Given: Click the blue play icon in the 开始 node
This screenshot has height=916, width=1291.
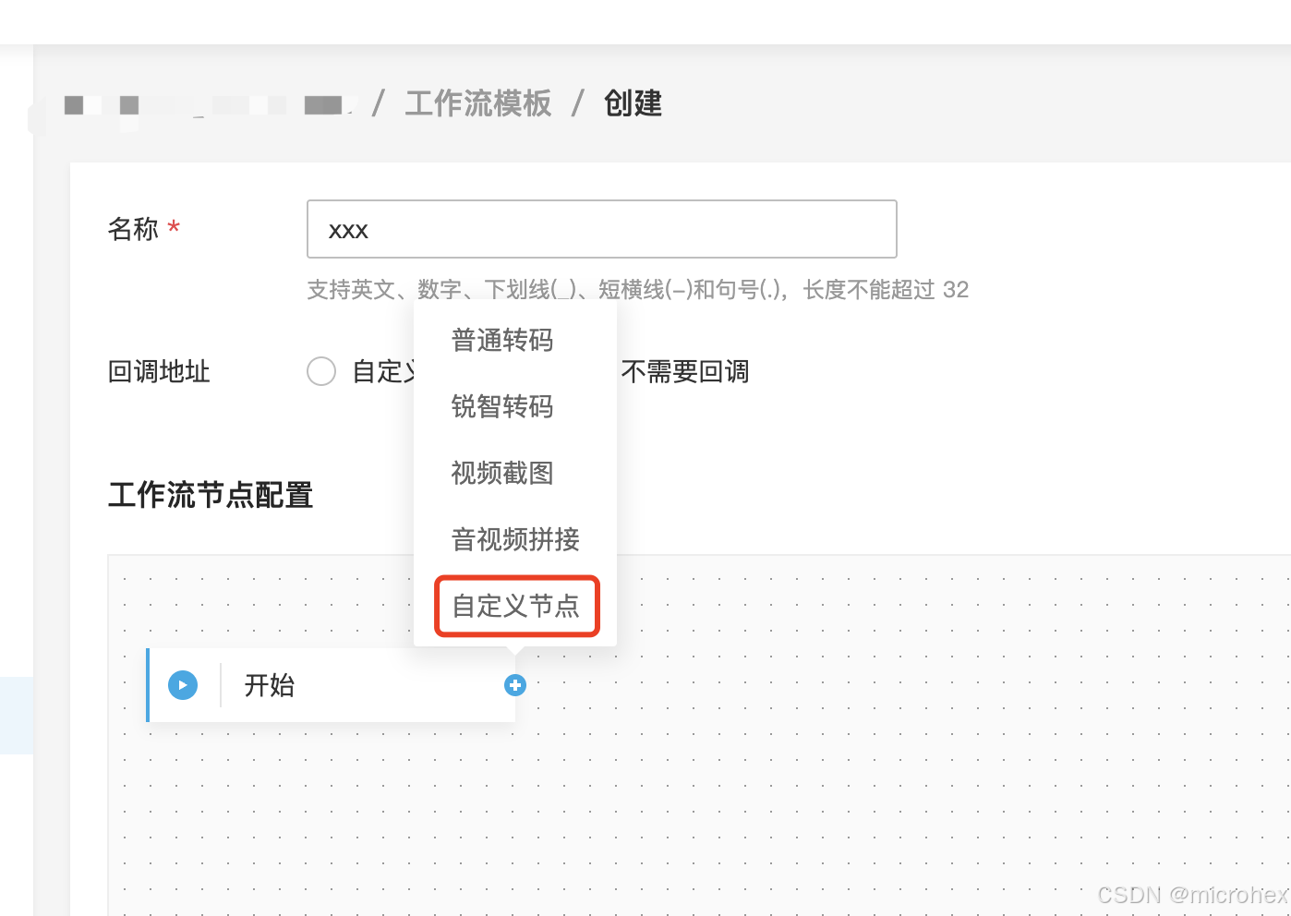Looking at the screenshot, I should point(183,685).
